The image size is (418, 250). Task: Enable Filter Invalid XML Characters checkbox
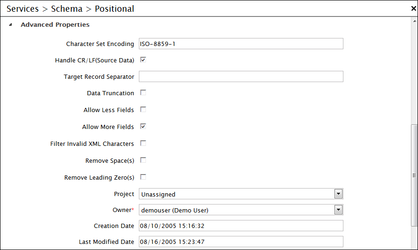pyautogui.click(x=143, y=144)
